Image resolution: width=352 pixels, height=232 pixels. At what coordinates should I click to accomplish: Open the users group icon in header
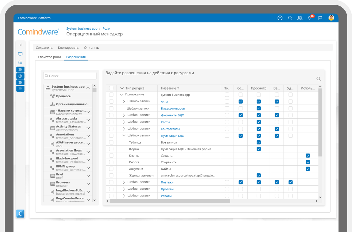[300, 18]
